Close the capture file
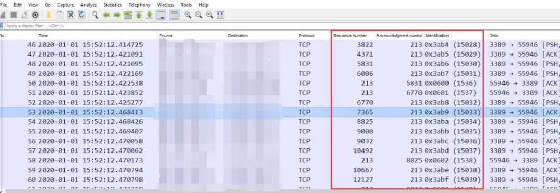 71,15
